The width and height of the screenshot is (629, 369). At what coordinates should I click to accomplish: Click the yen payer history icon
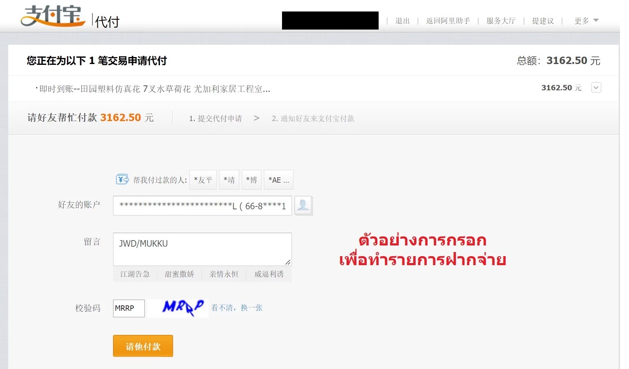(122, 179)
